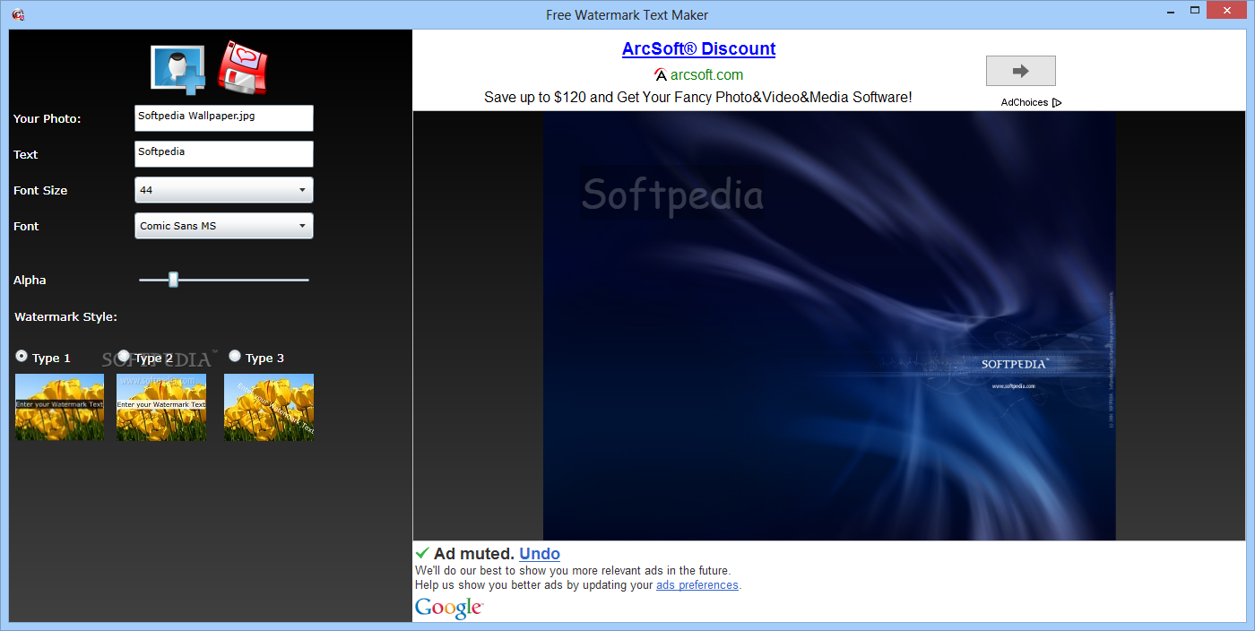This screenshot has height=631, width=1255.
Task: Click in the Text input field
Action: (224, 154)
